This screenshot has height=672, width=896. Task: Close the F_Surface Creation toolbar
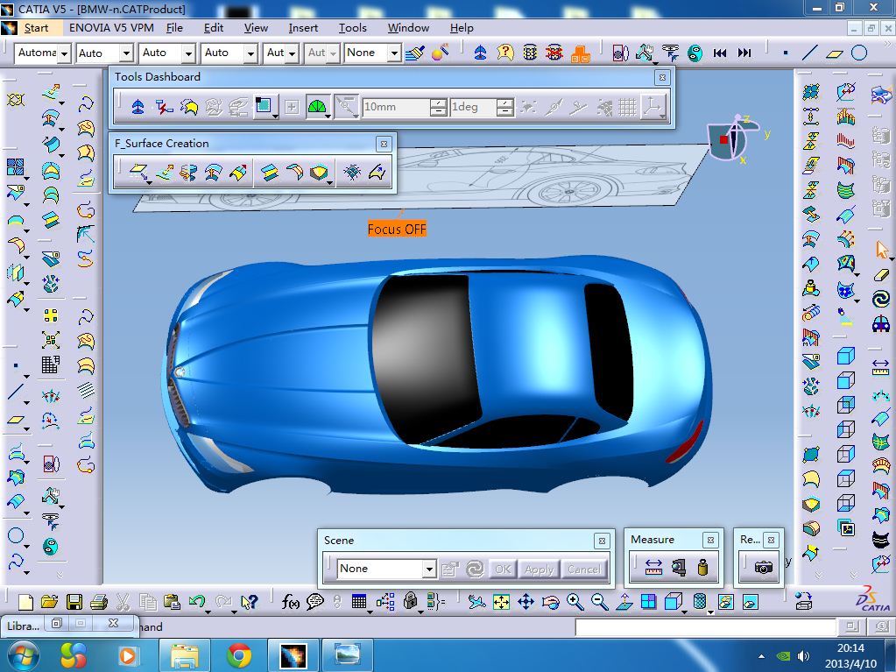[384, 144]
